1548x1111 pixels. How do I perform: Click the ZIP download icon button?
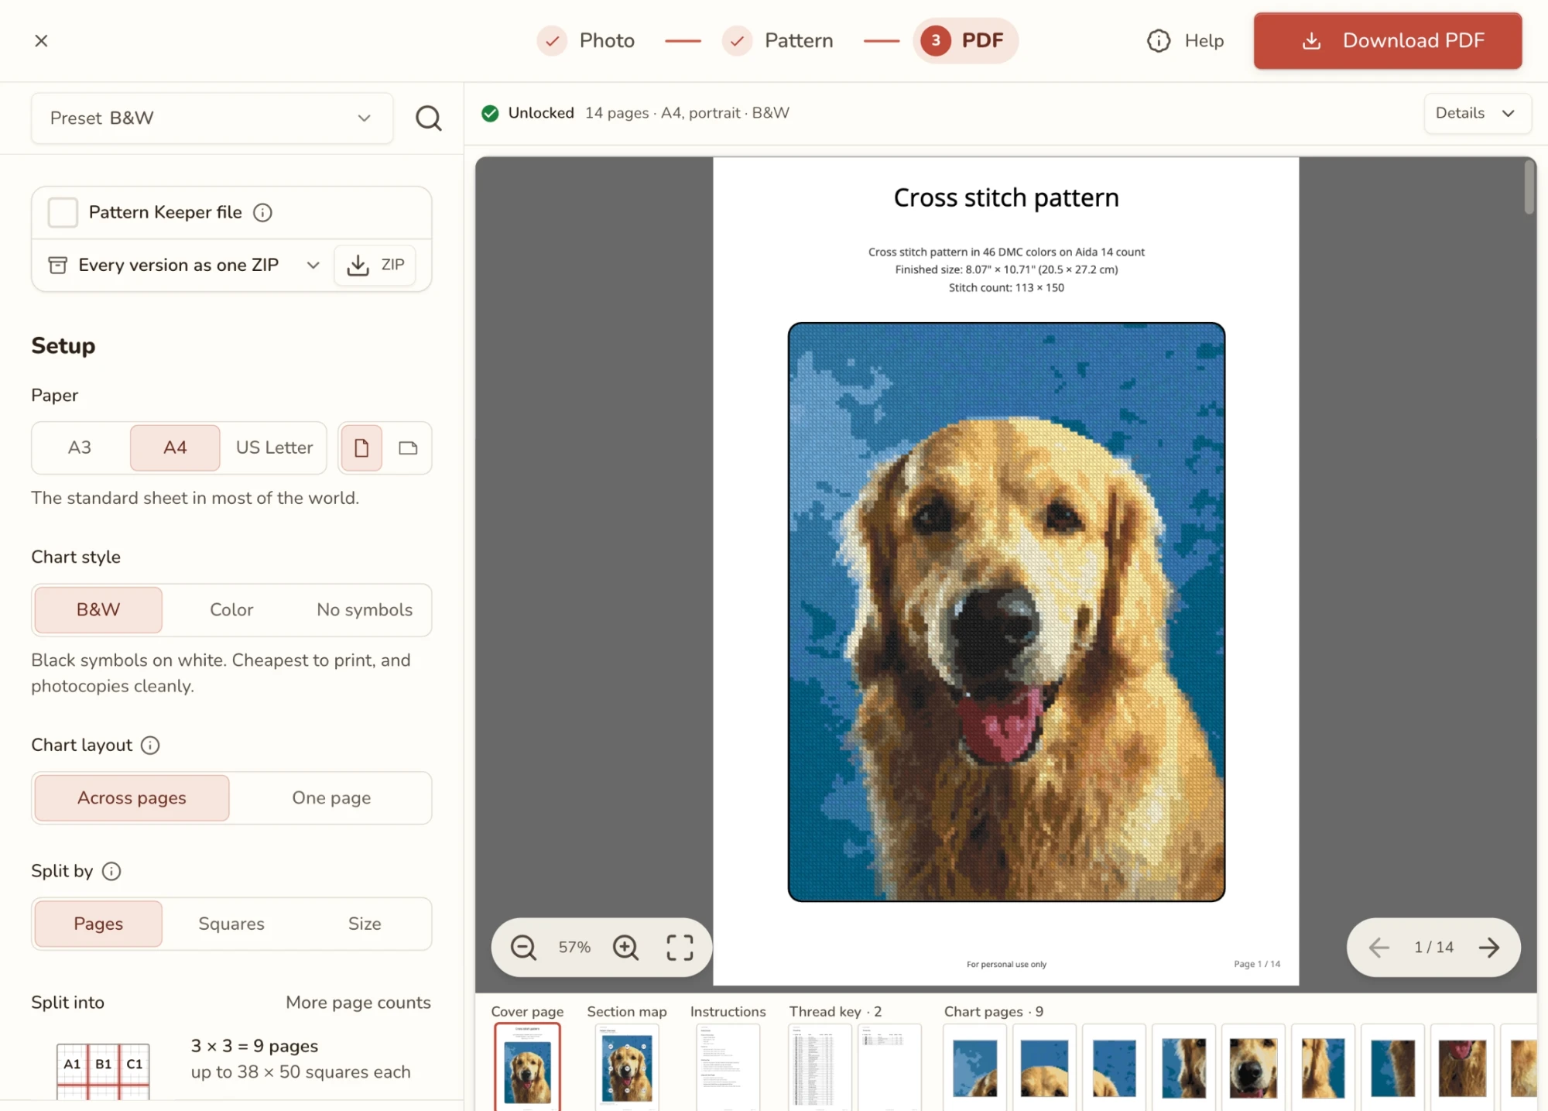point(375,266)
